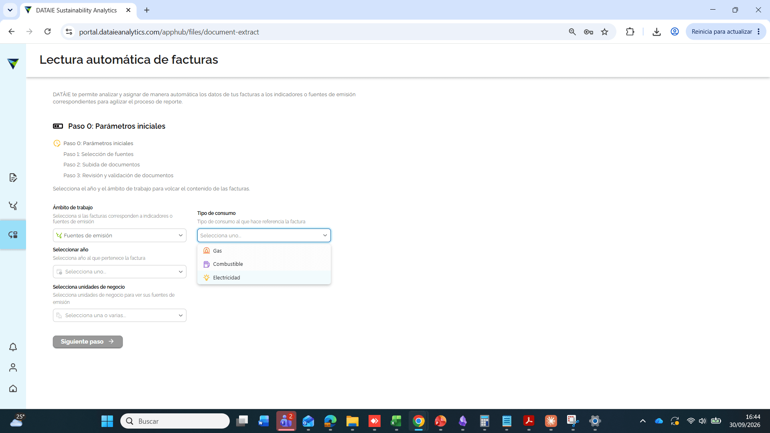Viewport: 770px width, 433px height.
Task: View site information icon in address bar
Action: pos(69,32)
